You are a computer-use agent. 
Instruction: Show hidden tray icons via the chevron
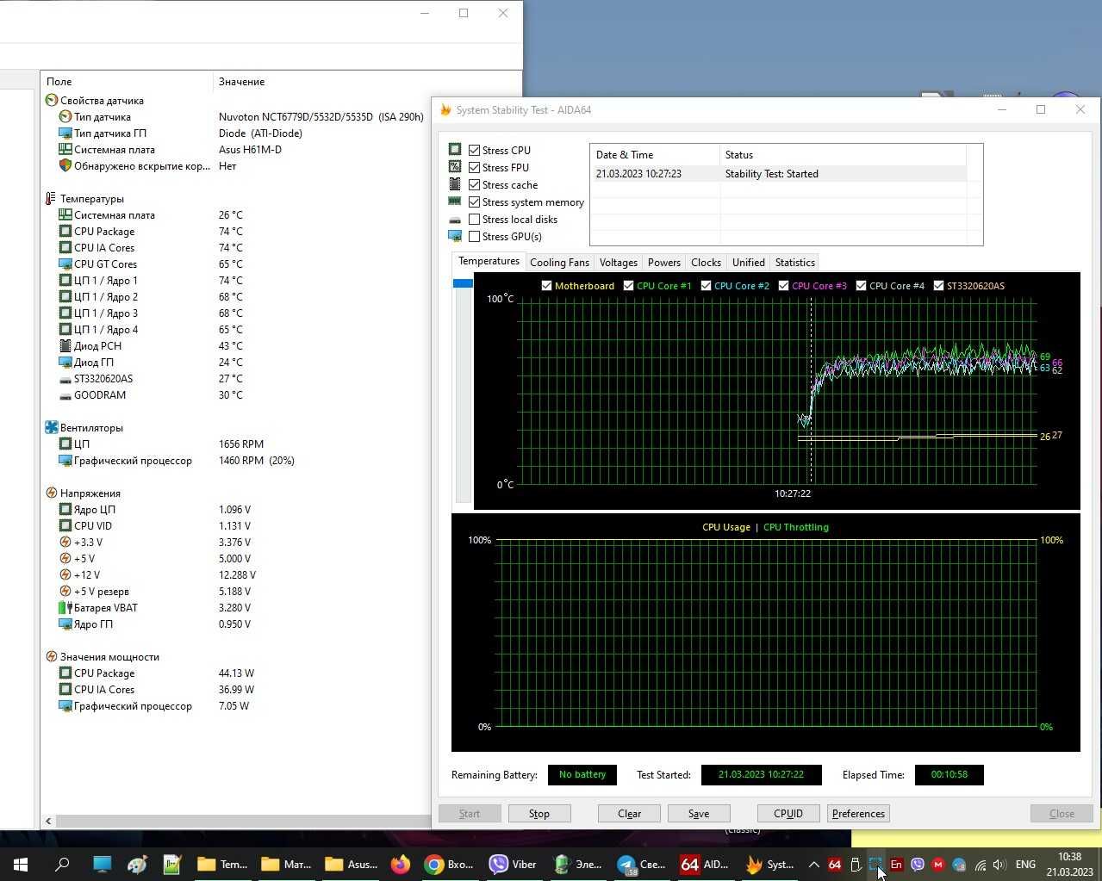click(813, 864)
